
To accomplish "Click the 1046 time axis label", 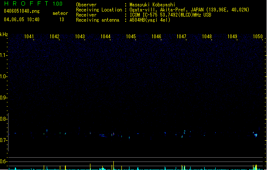I will point(156,37).
